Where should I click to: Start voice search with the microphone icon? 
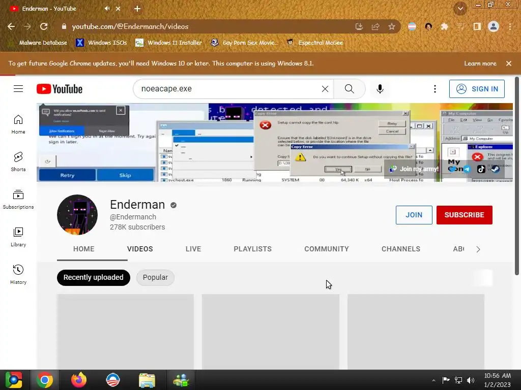coord(380,89)
